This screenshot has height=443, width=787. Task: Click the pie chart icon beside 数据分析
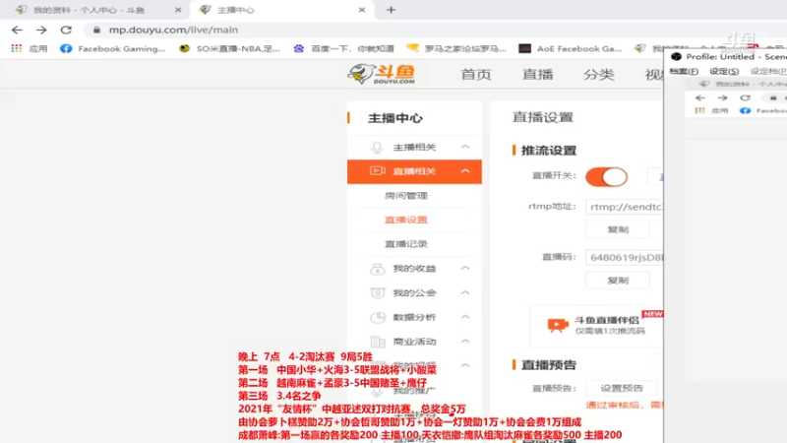[378, 317]
